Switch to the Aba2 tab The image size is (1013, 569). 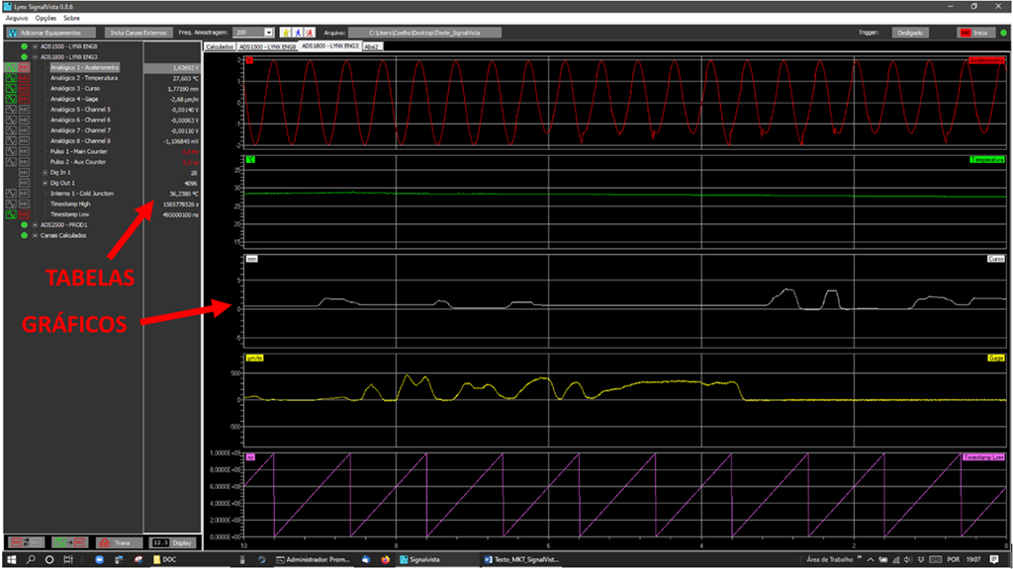372,47
